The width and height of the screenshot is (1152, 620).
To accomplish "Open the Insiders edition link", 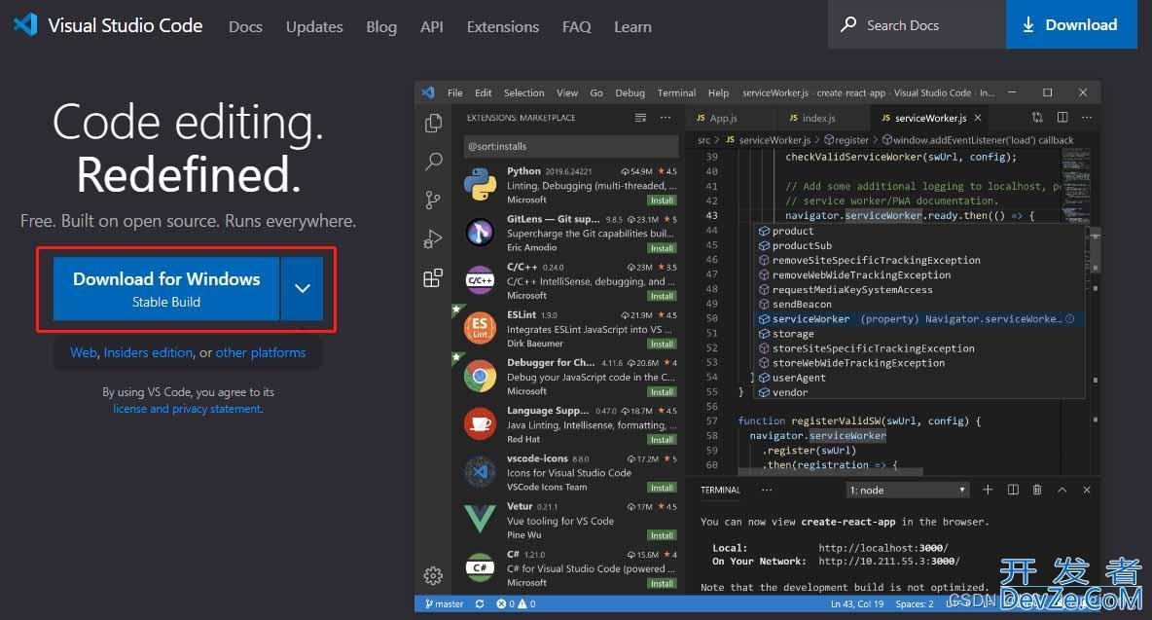I will point(148,352).
